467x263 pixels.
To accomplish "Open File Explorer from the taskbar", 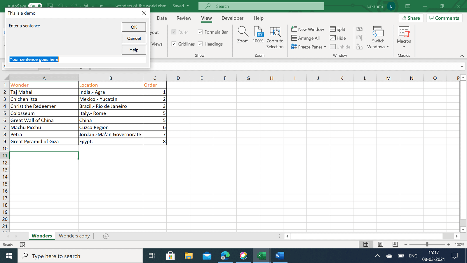I will [x=189, y=256].
